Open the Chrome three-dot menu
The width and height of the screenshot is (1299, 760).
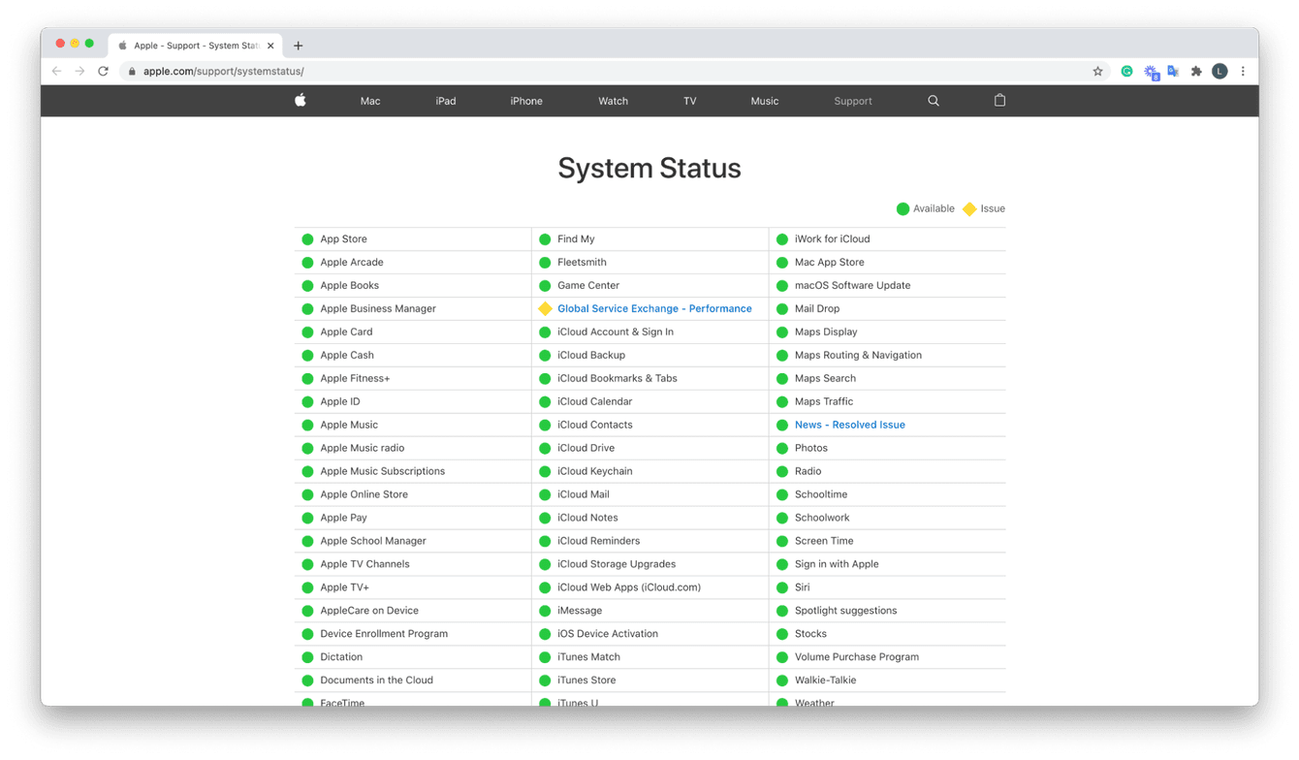[x=1243, y=71]
